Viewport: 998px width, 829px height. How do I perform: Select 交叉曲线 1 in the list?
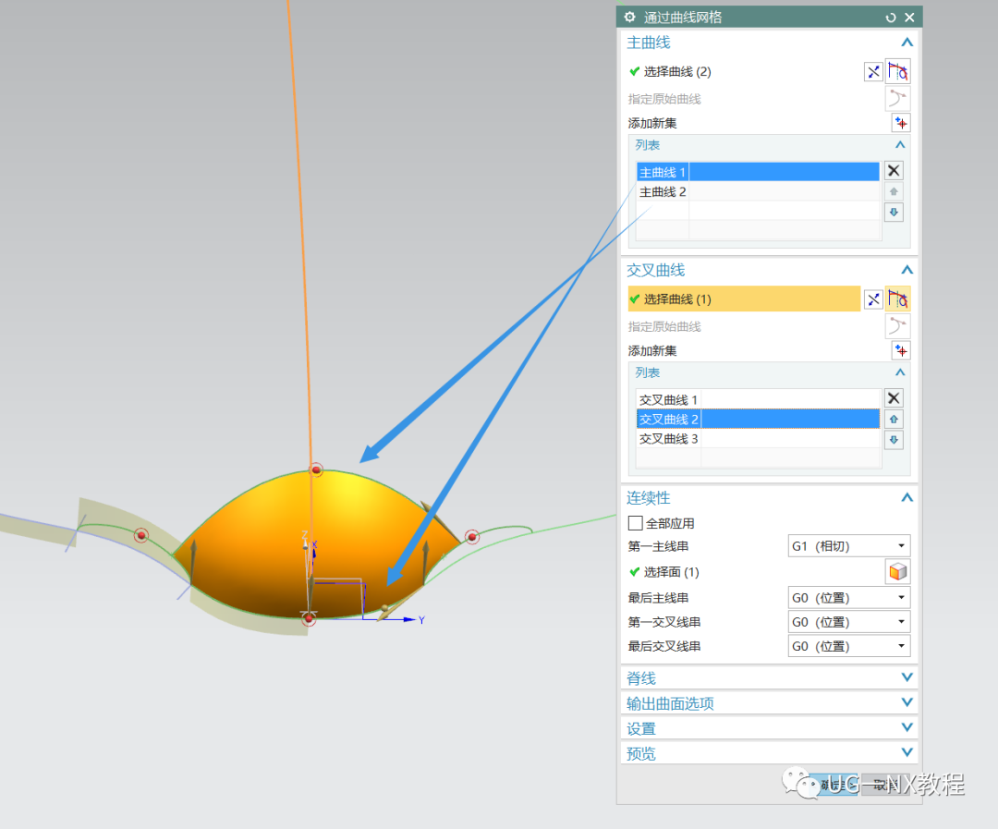(758, 399)
